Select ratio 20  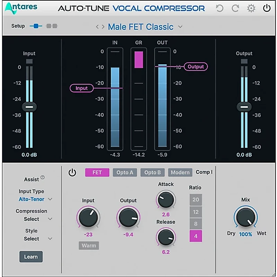(196, 200)
